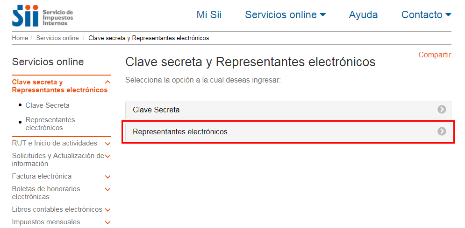465x228 pixels.
Task: Click Home in the breadcrumb
Action: click(x=20, y=38)
